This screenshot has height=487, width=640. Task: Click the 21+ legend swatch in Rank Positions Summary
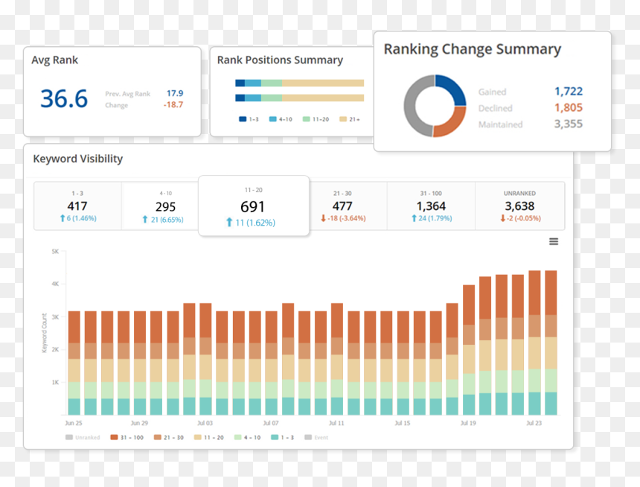343,119
